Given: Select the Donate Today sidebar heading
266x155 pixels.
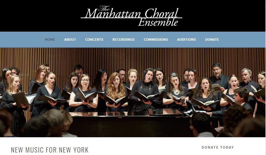Looking at the screenshot, I should [218, 148].
